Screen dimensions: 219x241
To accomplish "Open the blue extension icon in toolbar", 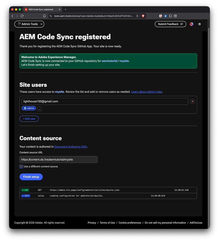I will [166, 16].
